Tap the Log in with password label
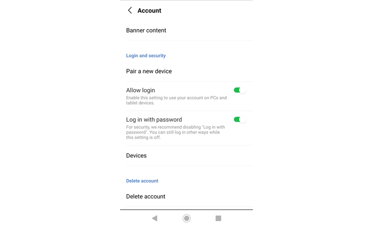Screen dimensions: 373x227 click(x=154, y=120)
